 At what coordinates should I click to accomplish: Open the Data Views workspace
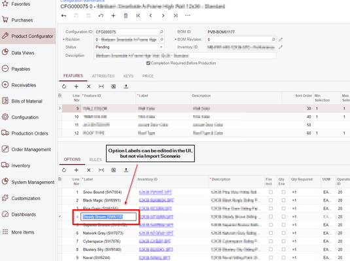(x=18, y=53)
